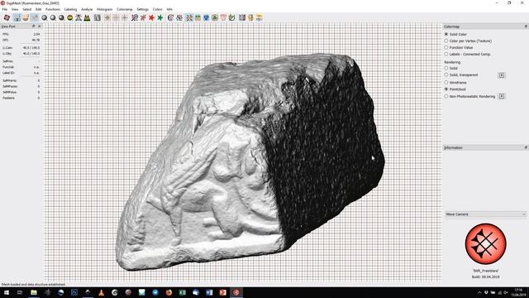Choose Solid, transparent rendering mode
The width and height of the screenshot is (529, 298).
(461, 75)
